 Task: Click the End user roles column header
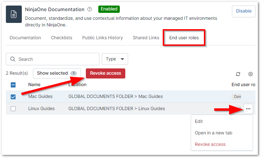coord(243,85)
